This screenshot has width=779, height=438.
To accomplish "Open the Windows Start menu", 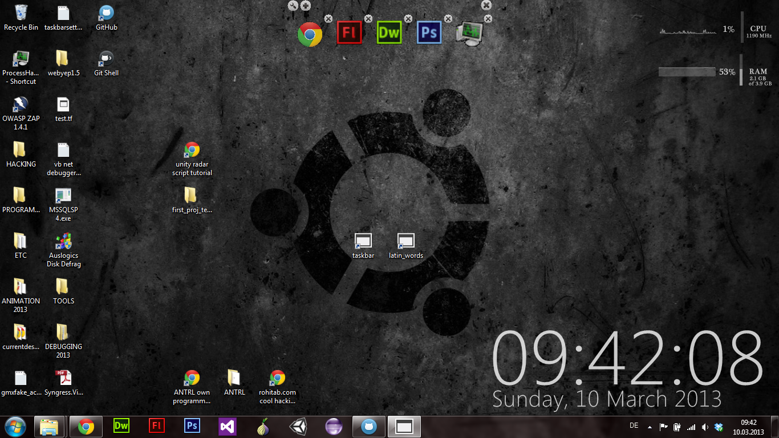I will [15, 427].
